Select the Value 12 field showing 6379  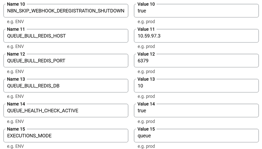click(x=196, y=61)
